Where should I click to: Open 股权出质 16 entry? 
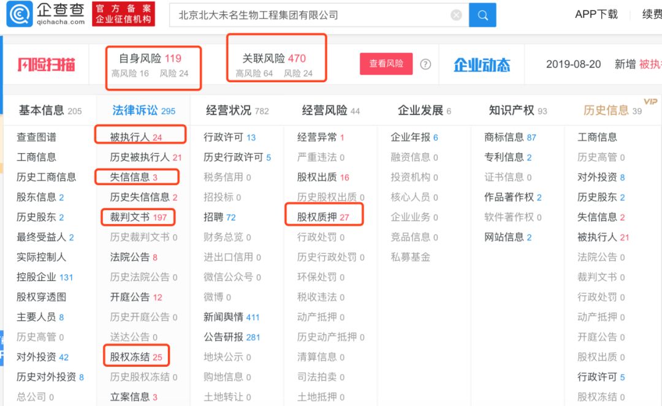[323, 177]
